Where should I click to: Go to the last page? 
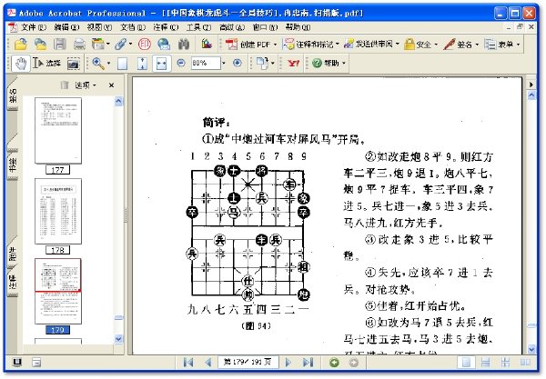(308, 363)
